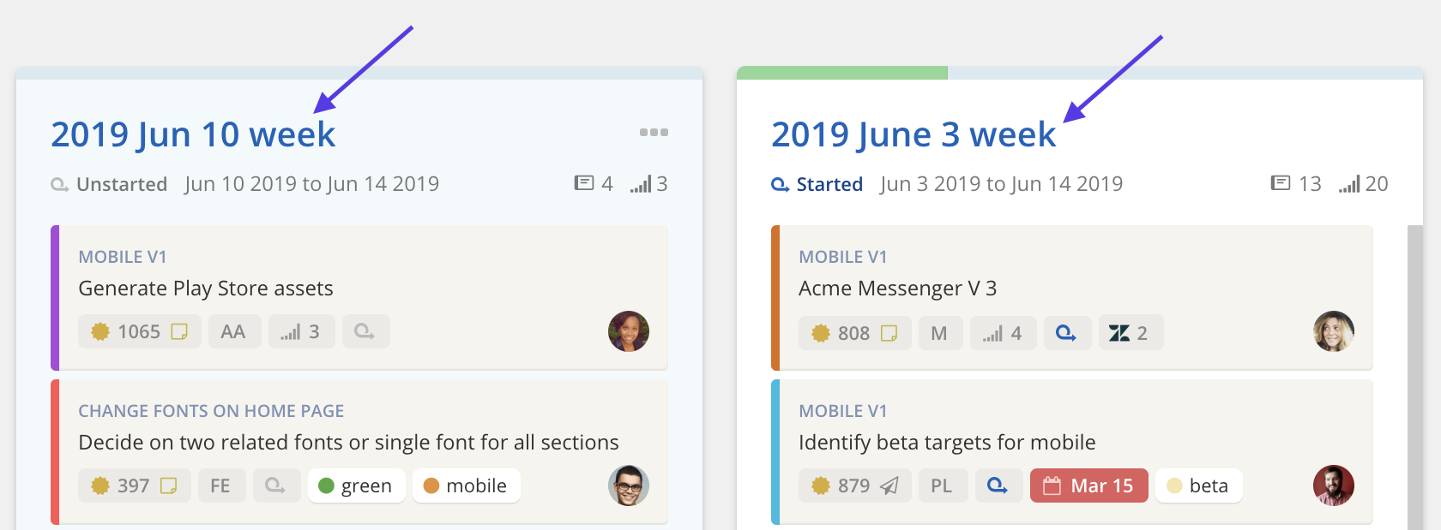Click the Started status label
Screen dimensions: 1441x530
pyautogui.click(x=829, y=184)
